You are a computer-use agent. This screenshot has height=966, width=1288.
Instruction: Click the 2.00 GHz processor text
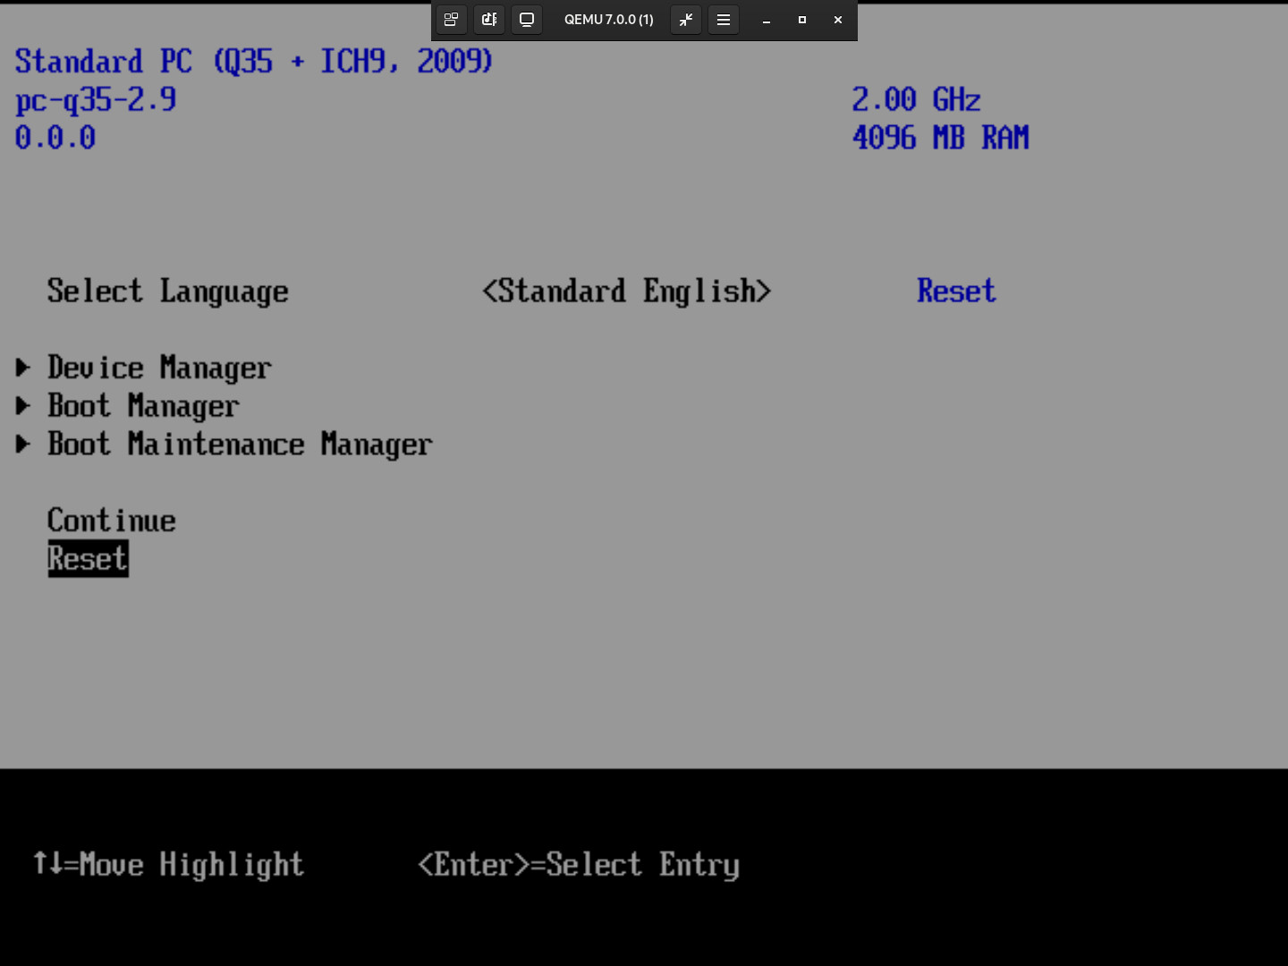pyautogui.click(x=916, y=99)
